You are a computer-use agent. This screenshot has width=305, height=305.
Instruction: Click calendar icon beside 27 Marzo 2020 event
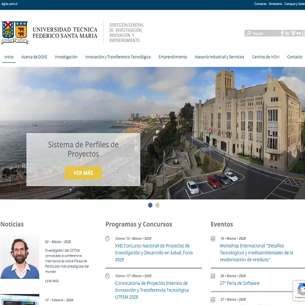coord(213,300)
